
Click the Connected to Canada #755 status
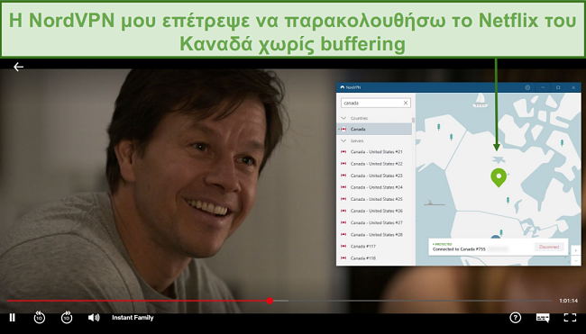coord(459,249)
